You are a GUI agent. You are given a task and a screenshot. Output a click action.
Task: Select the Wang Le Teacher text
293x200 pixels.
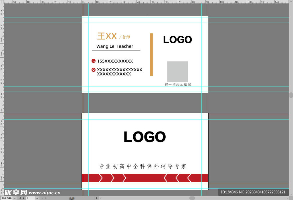(x=115, y=46)
